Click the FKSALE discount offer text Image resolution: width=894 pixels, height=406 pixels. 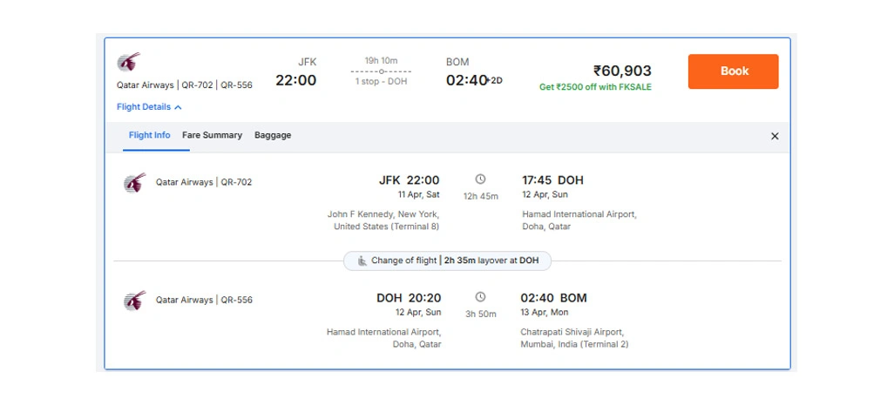[595, 87]
